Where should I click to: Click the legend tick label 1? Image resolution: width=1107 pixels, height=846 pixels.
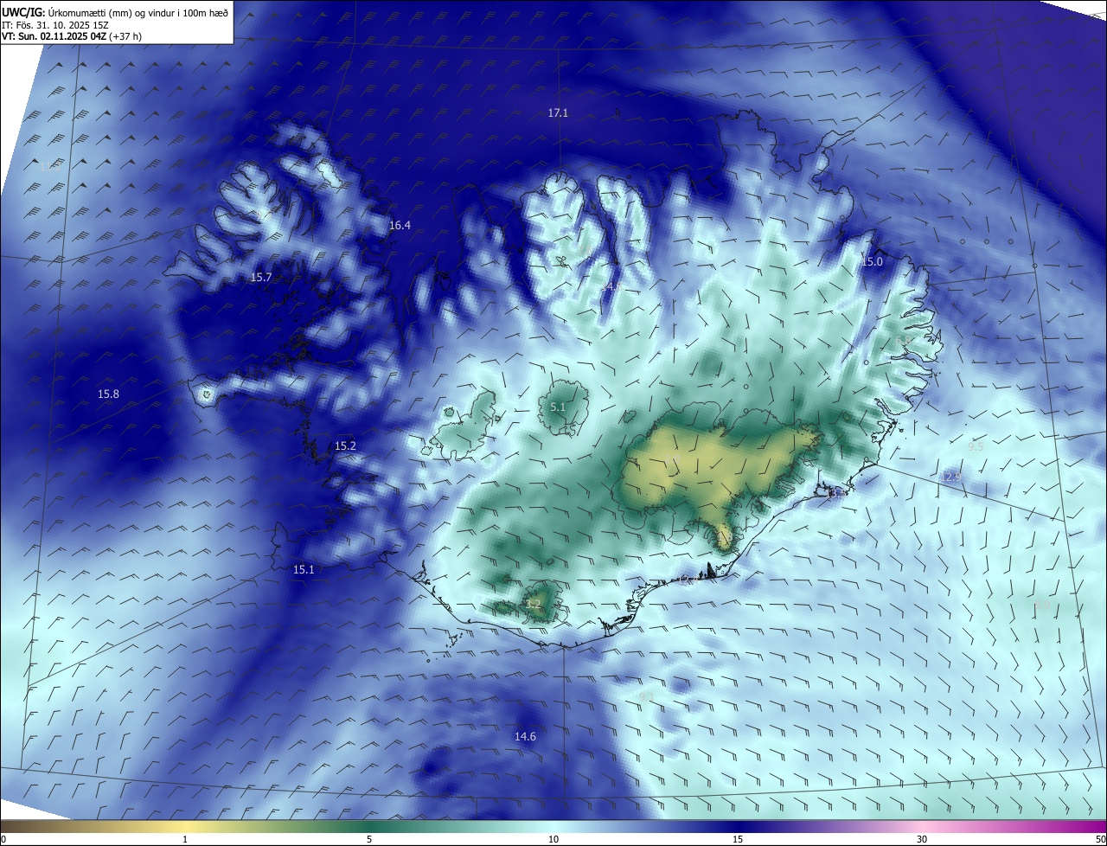[185, 839]
